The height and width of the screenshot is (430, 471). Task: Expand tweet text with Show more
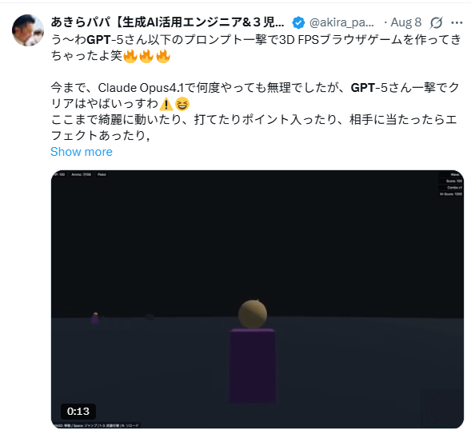pos(82,152)
